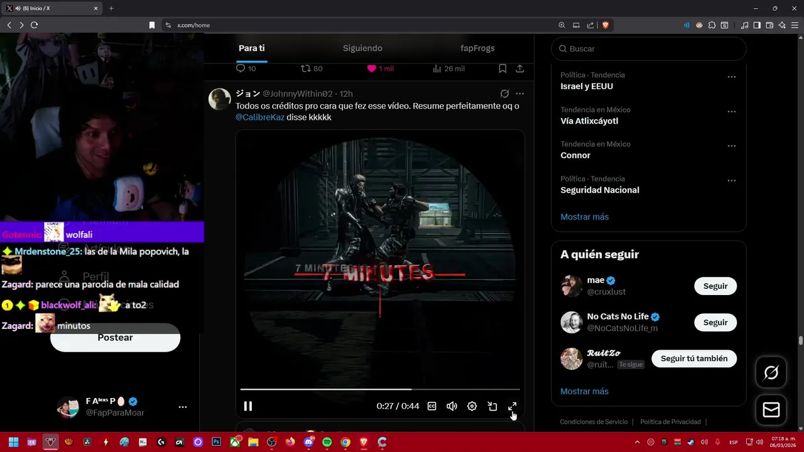The height and width of the screenshot is (452, 804).
Task: Open Condiciones de Servicio link
Action: pos(594,422)
